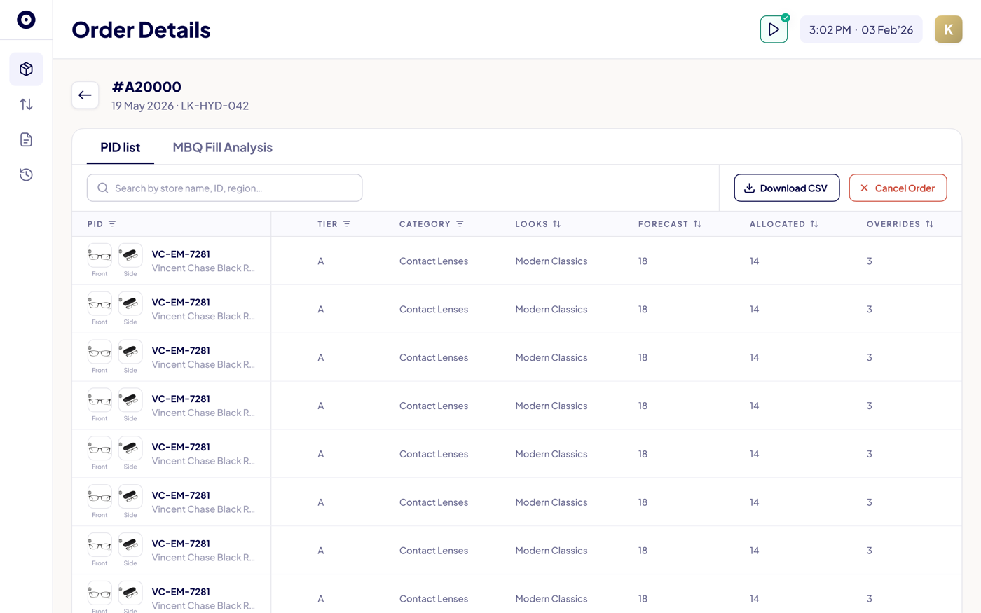This screenshot has height=613, width=981.
Task: Go back using the arrow button
Action: pos(85,95)
